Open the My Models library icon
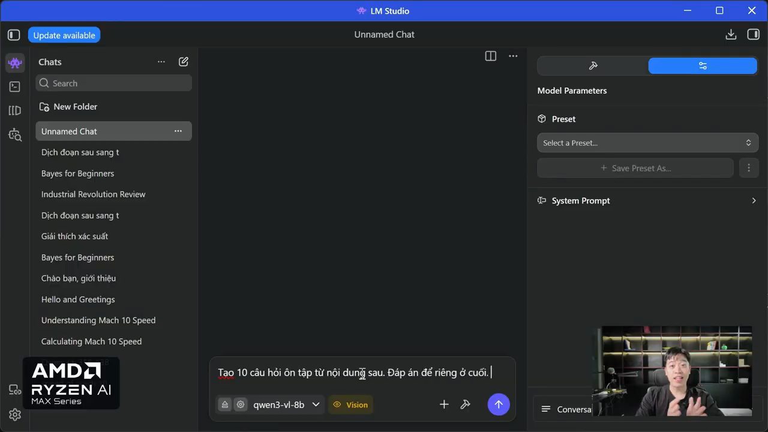The width and height of the screenshot is (768, 432). [15, 110]
